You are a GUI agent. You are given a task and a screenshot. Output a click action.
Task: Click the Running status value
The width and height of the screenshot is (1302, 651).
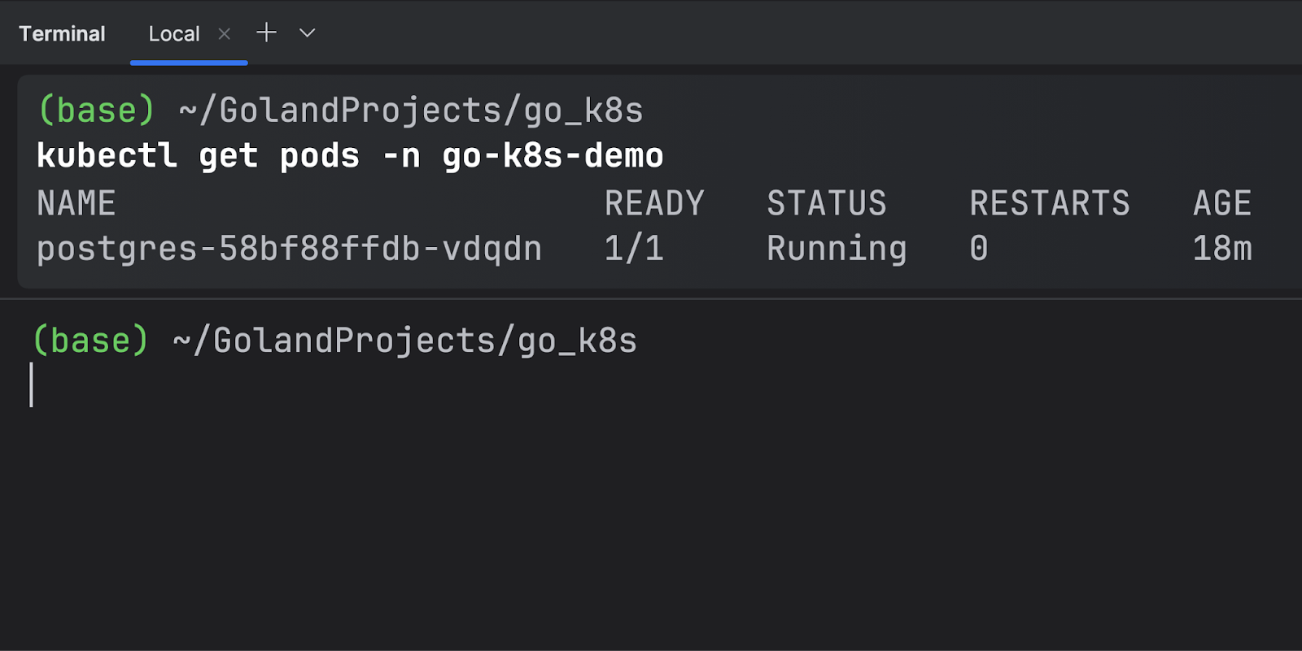[837, 249]
